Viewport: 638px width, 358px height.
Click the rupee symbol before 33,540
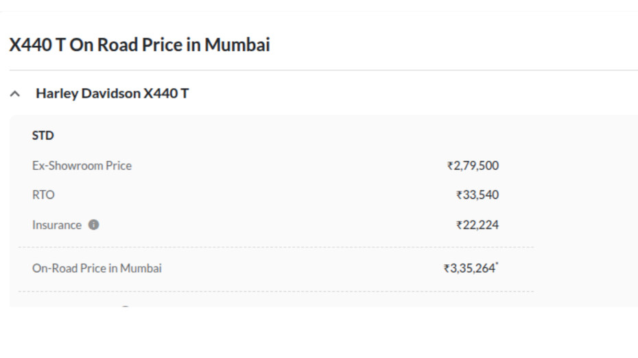click(x=459, y=195)
